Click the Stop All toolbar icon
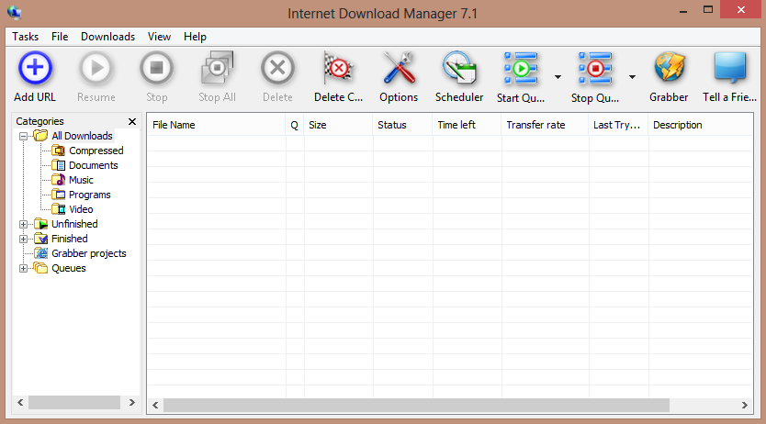This screenshot has height=424, width=766. (x=217, y=68)
